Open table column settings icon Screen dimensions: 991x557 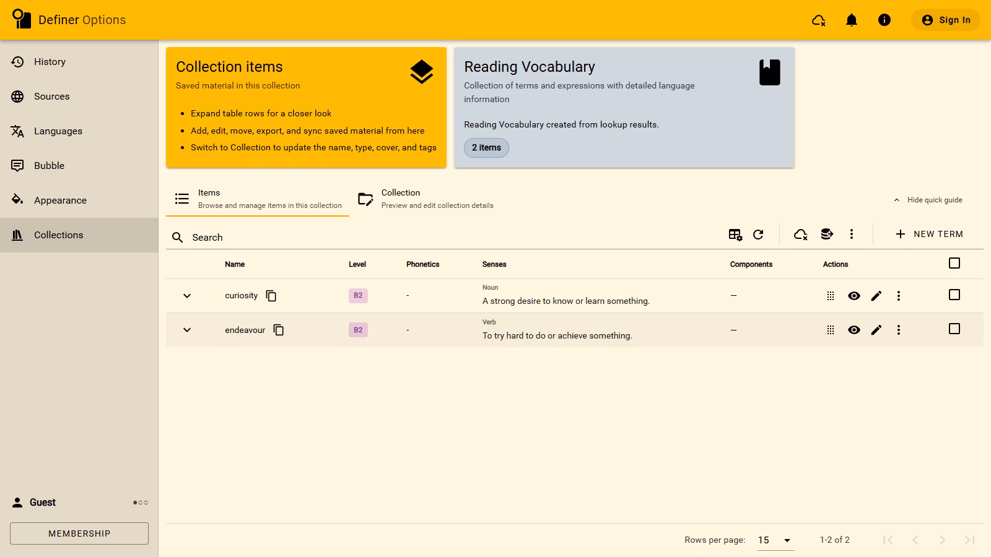pos(735,235)
